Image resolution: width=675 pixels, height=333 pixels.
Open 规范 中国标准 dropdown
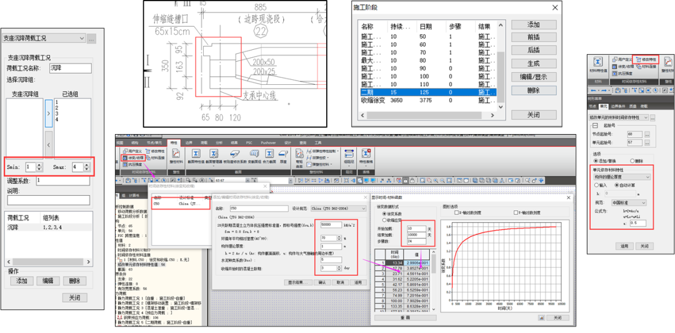(x=629, y=203)
